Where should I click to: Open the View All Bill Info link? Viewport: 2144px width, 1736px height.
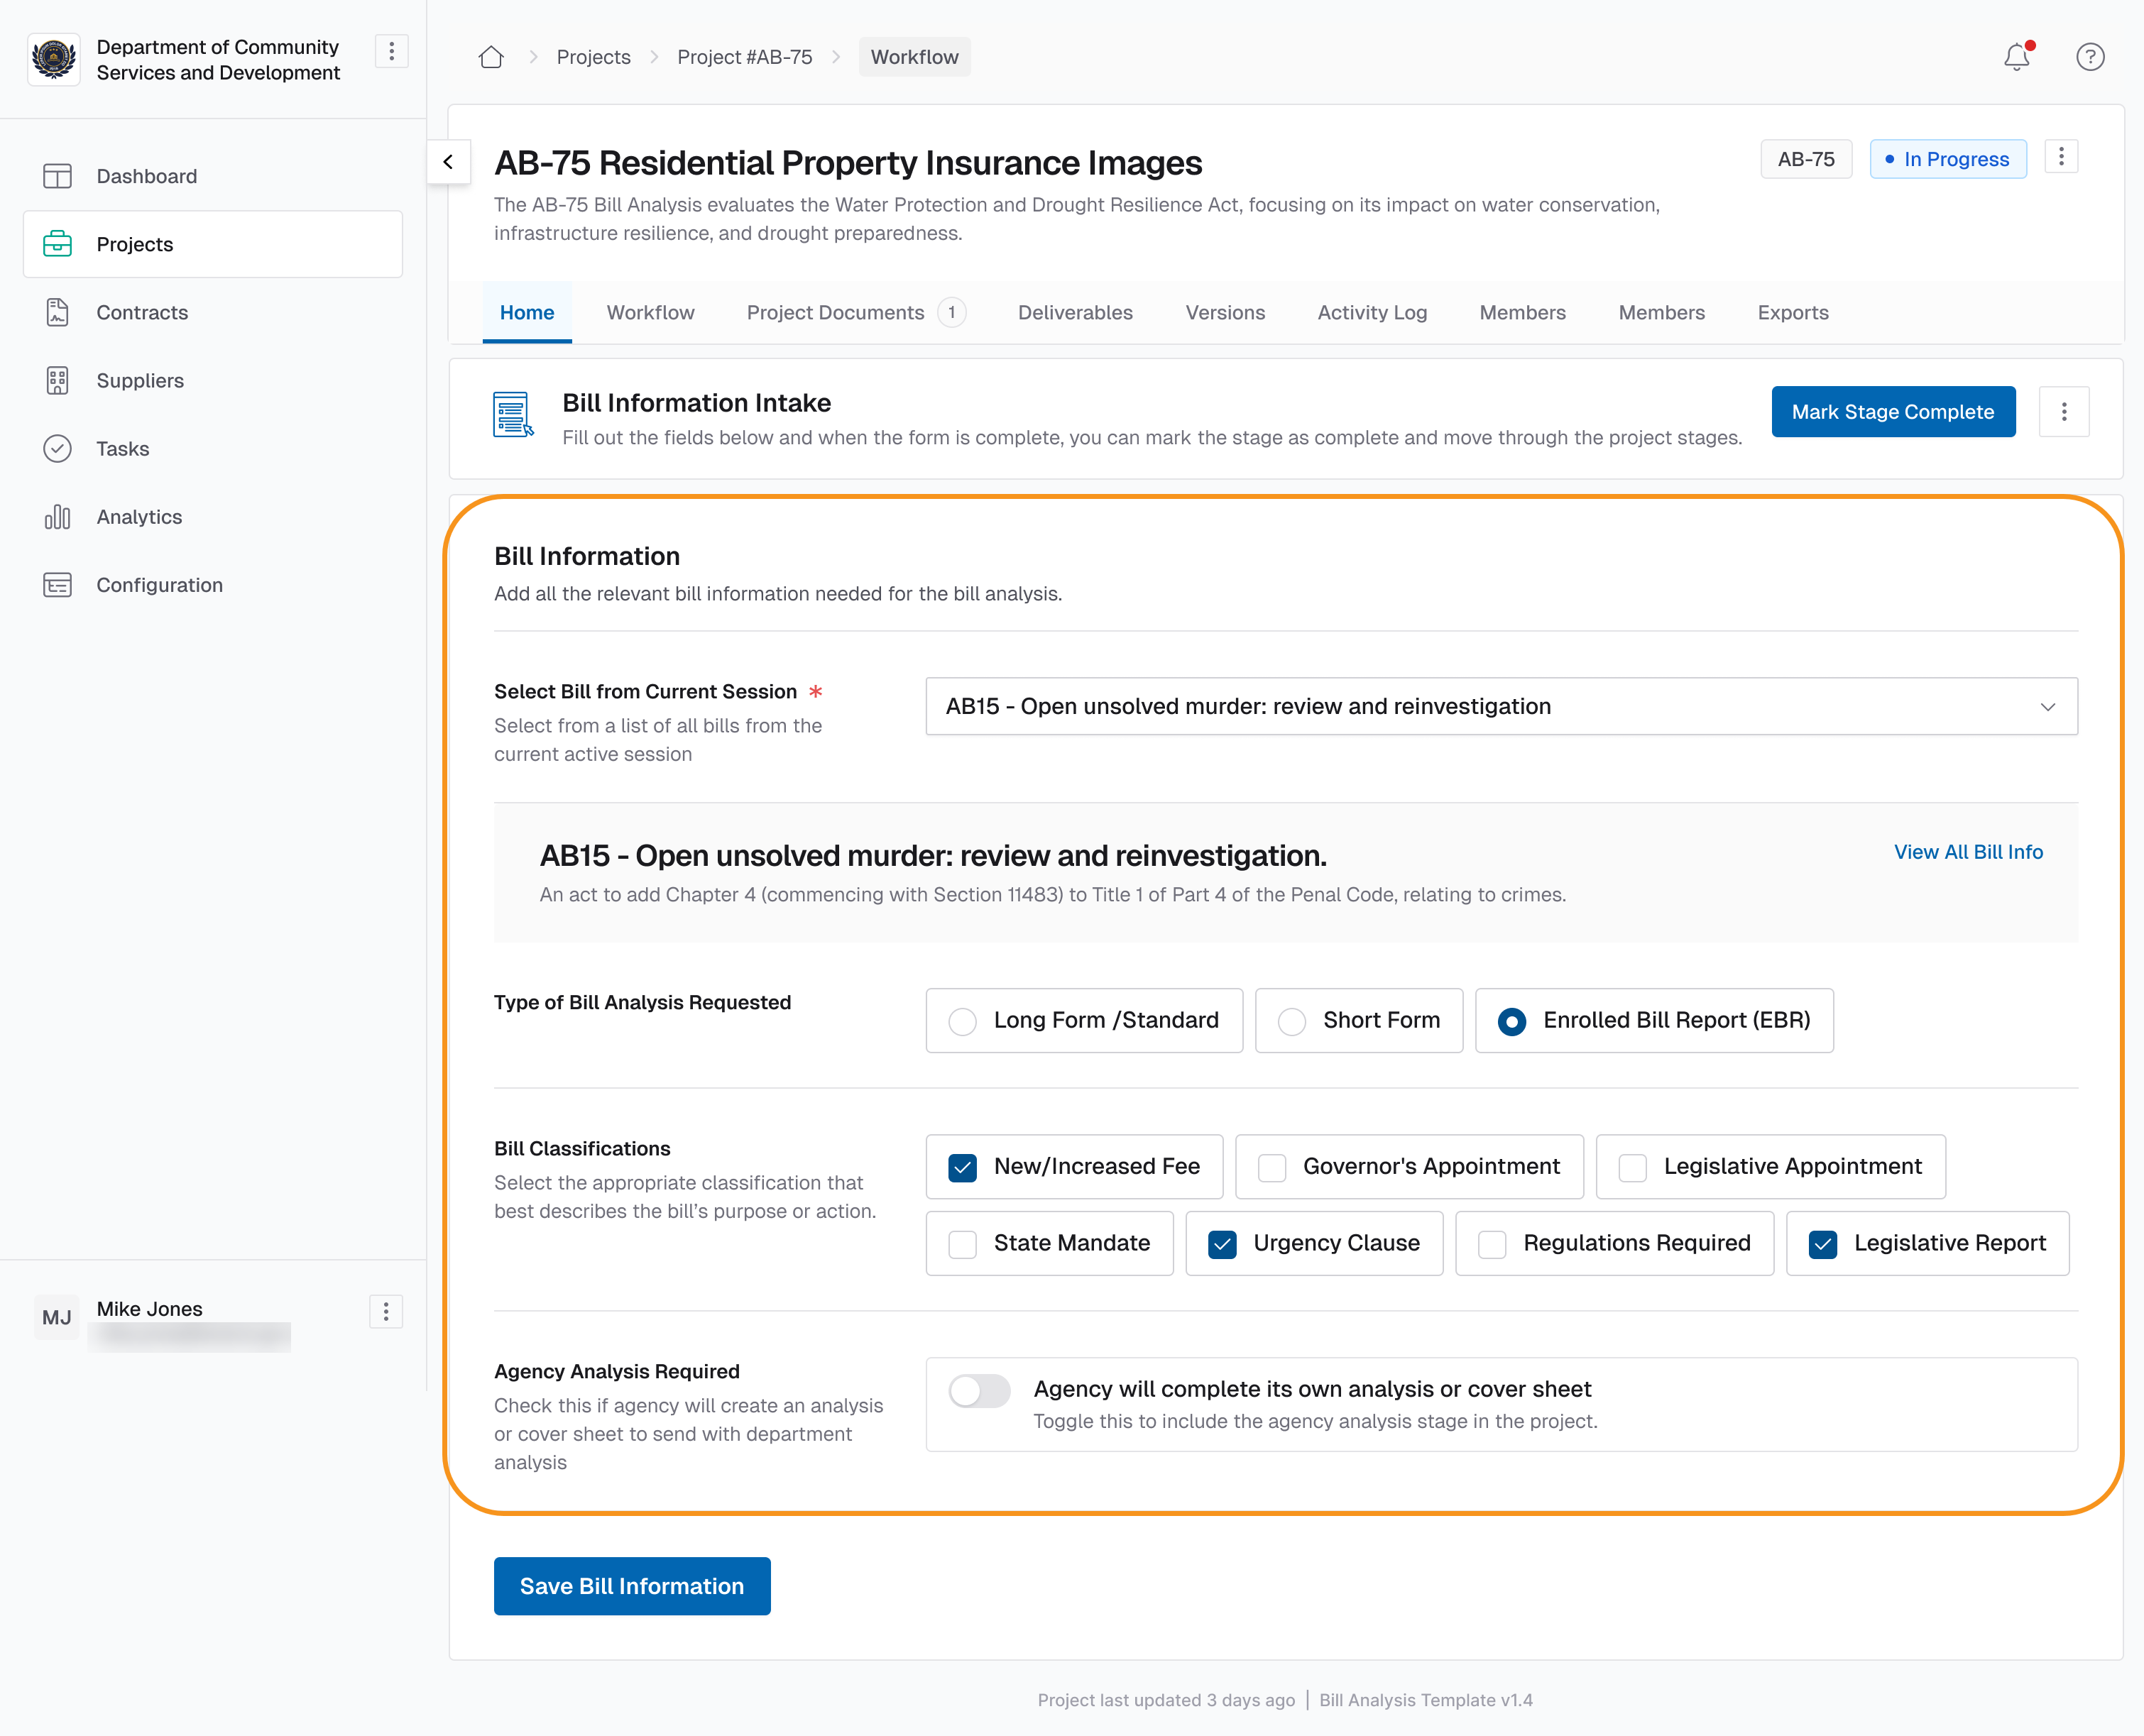pyautogui.click(x=1967, y=852)
